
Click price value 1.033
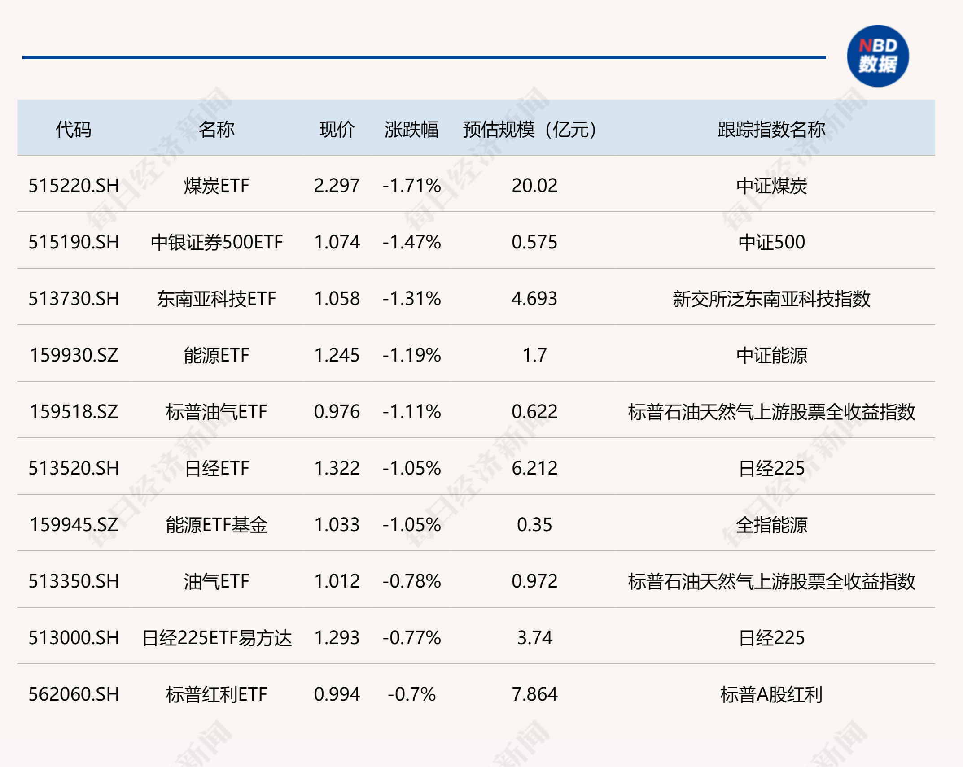[337, 525]
